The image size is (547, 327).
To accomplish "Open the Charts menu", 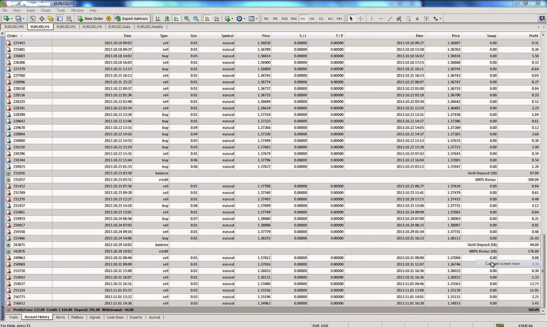I will point(45,10).
